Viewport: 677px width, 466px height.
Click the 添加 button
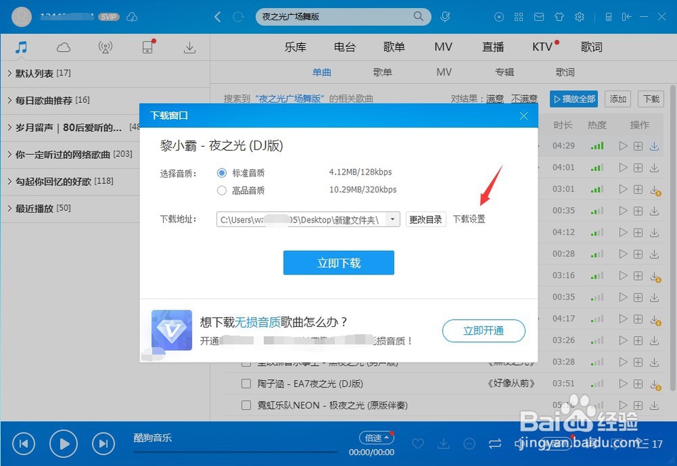[618, 99]
